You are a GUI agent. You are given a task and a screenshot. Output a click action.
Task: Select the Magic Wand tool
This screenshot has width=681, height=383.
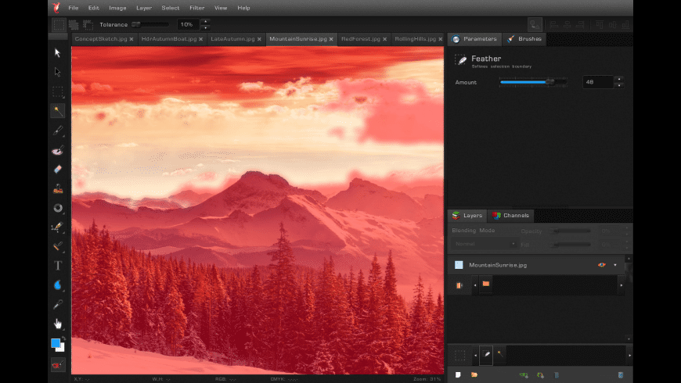coord(57,111)
